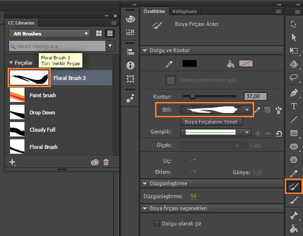Adjust the Kontur stroke size slider

[x=192, y=96]
